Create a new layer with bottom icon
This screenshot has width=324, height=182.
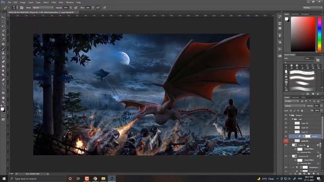(x=314, y=174)
